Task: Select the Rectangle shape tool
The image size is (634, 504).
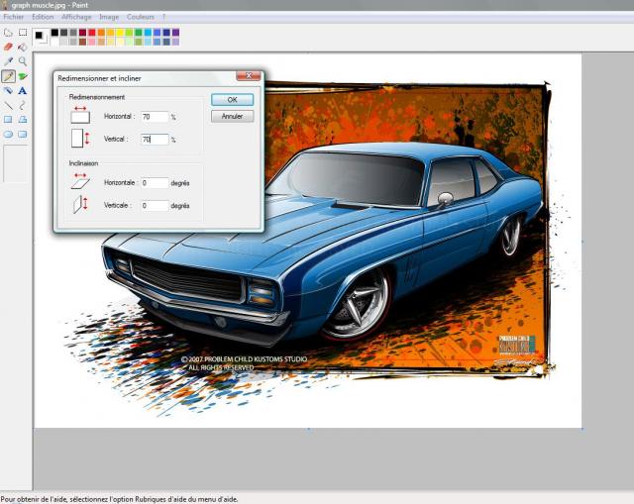Action: pos(8,120)
